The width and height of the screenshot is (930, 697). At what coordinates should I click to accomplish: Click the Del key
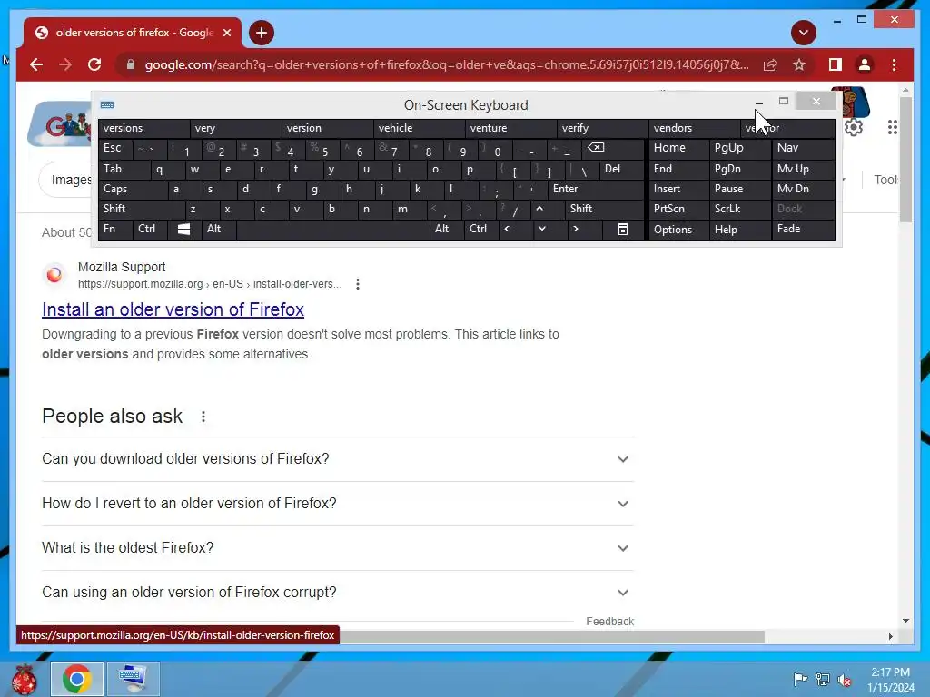coord(621,169)
